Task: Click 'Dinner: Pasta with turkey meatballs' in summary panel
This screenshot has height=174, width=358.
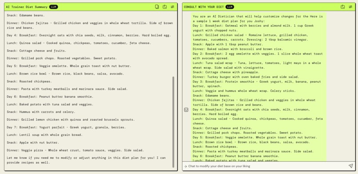Action: click(x=67, y=89)
